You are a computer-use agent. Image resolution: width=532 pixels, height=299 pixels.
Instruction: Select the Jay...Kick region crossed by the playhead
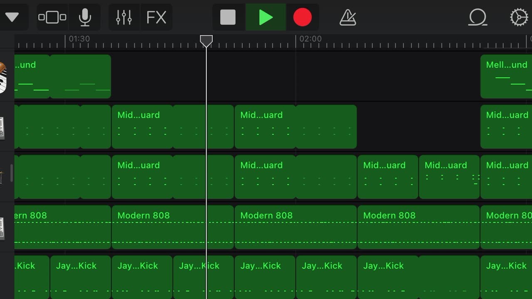tap(204, 277)
